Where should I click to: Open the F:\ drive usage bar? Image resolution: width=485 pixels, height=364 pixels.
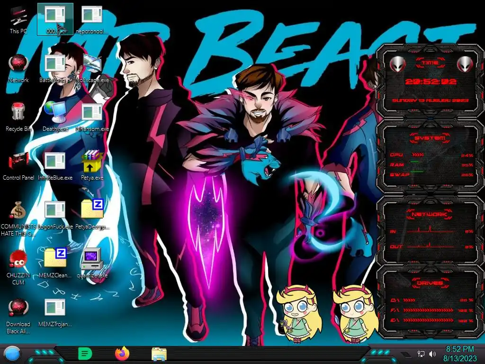pos(431,310)
